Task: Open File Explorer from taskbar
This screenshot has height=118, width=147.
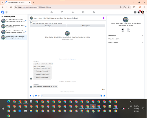Action: 31,111
